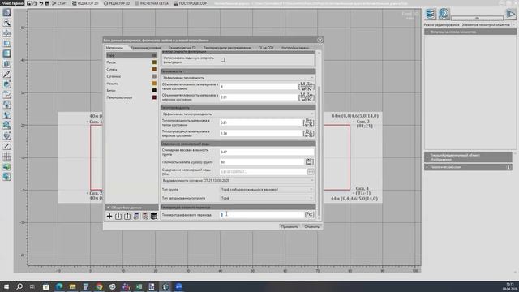Click the phase transition temperature input field
Screen dimensions: 519x292
click(261, 214)
